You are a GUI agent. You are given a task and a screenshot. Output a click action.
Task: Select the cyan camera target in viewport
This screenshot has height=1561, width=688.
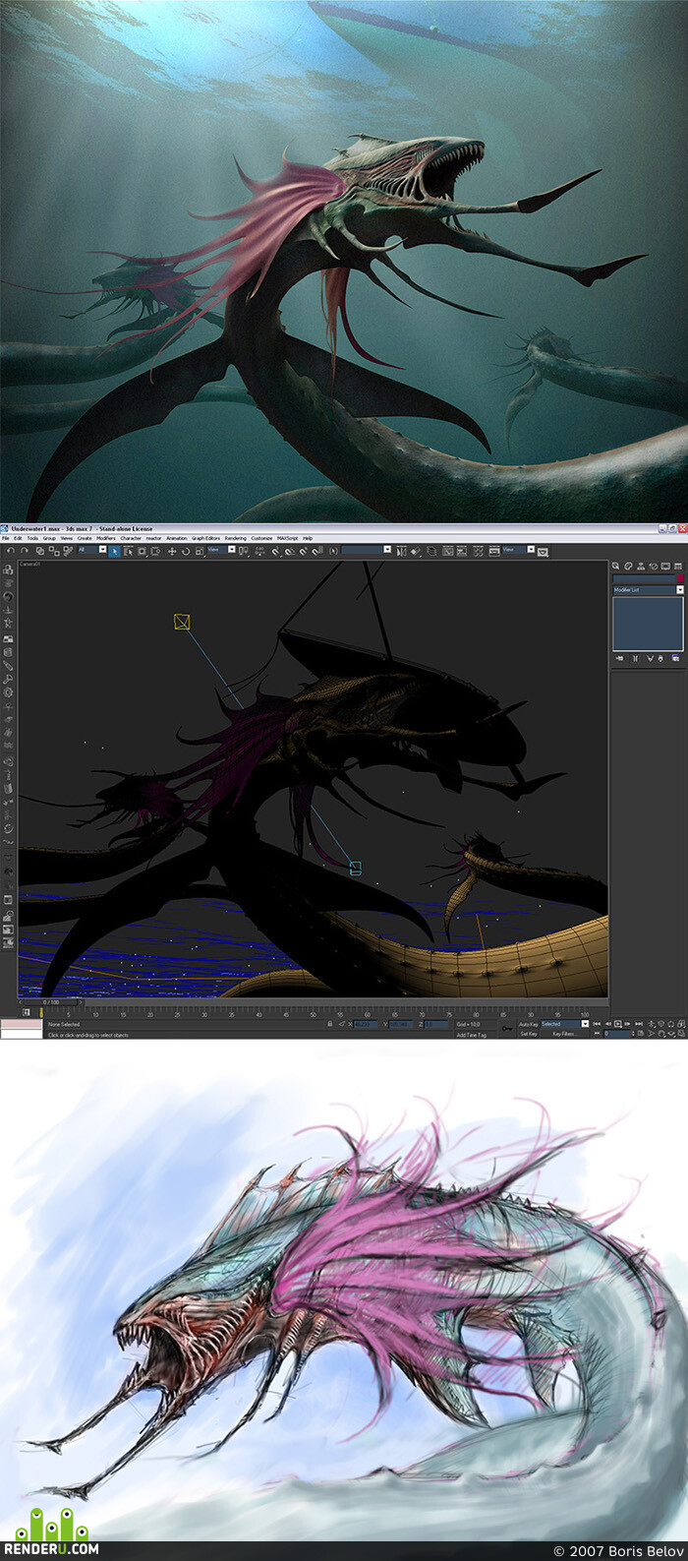coord(355,869)
